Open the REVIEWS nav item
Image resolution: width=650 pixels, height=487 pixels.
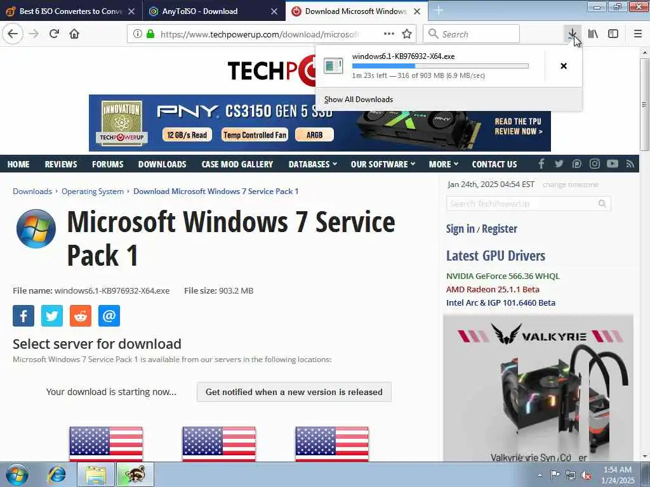click(x=61, y=164)
